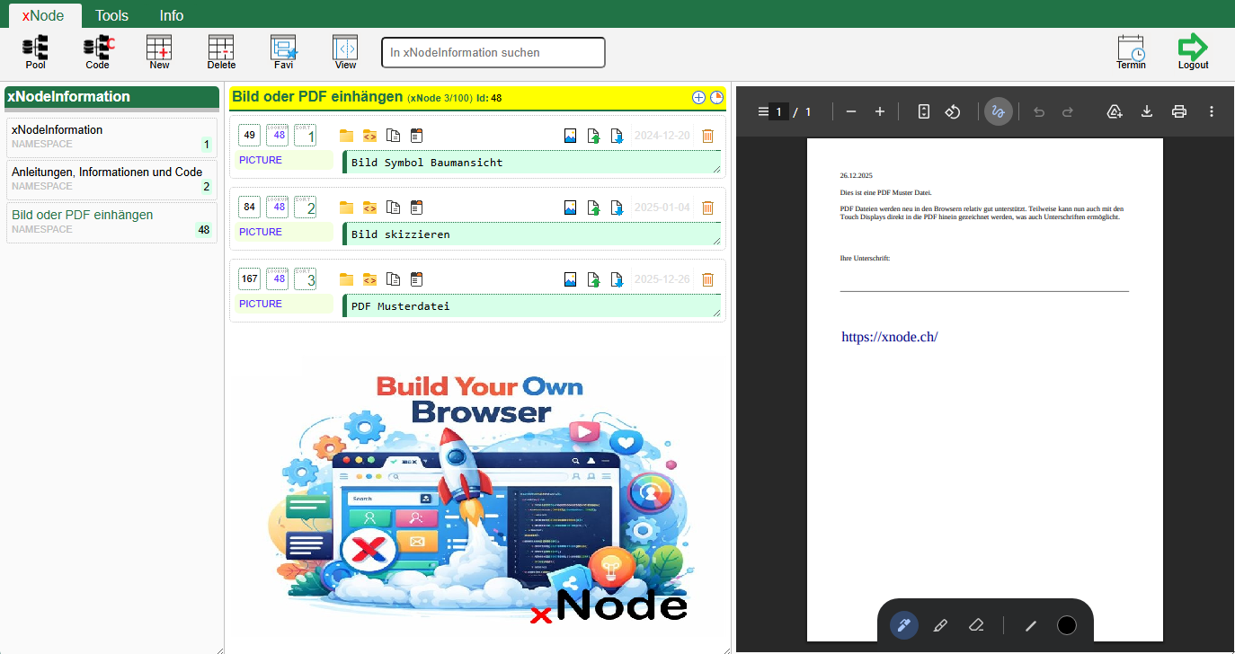Switch to the eraser annotation tool
1235x654 pixels.
click(x=977, y=624)
